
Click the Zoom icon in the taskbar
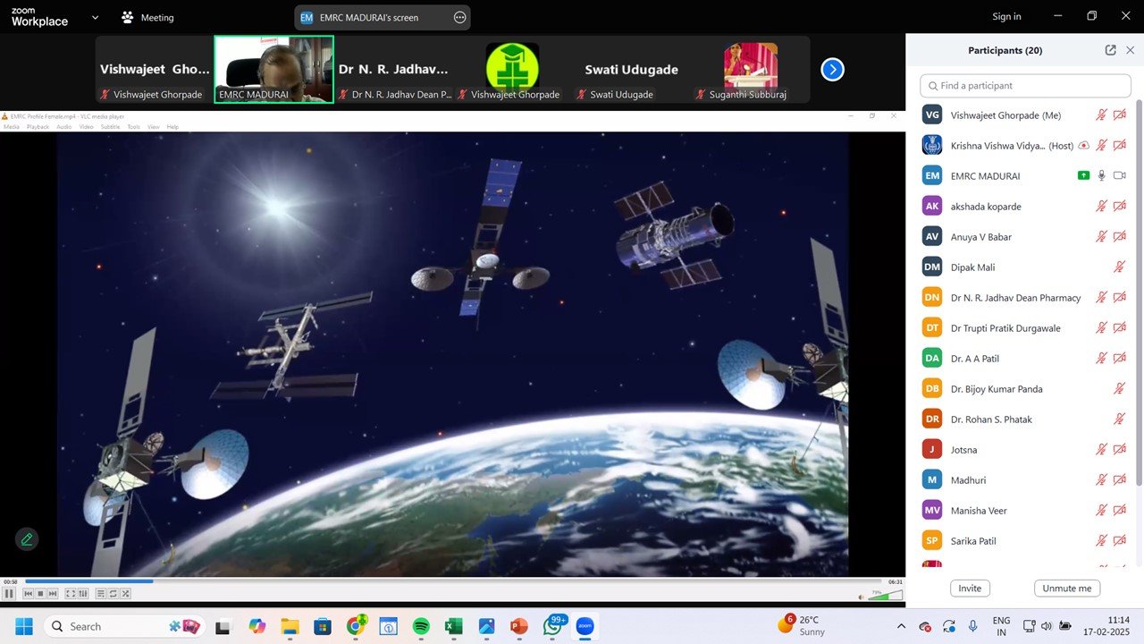pyautogui.click(x=585, y=626)
